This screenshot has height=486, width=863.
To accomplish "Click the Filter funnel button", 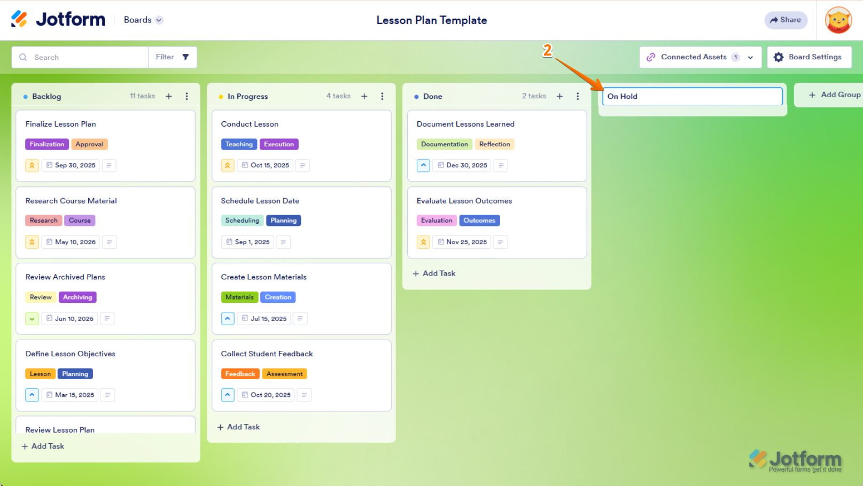I will click(172, 57).
